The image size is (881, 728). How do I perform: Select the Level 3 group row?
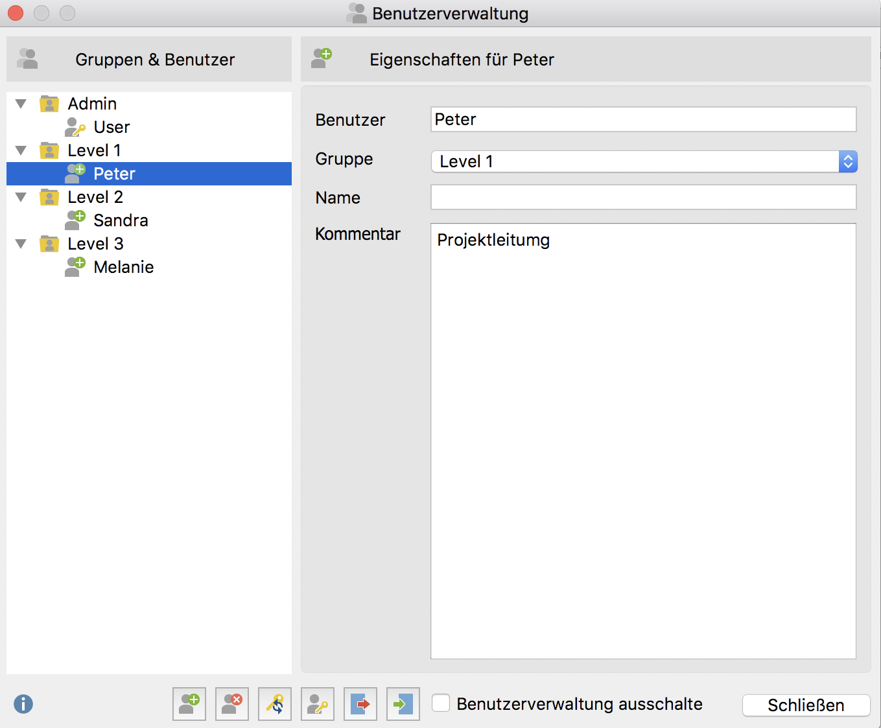point(149,244)
